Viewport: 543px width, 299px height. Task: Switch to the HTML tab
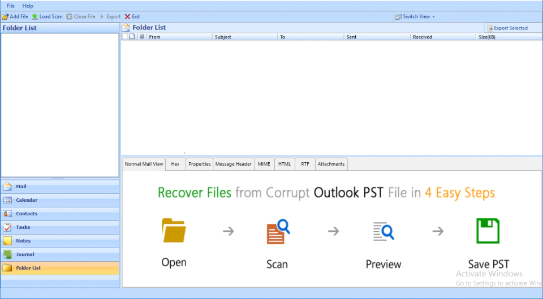tap(285, 164)
